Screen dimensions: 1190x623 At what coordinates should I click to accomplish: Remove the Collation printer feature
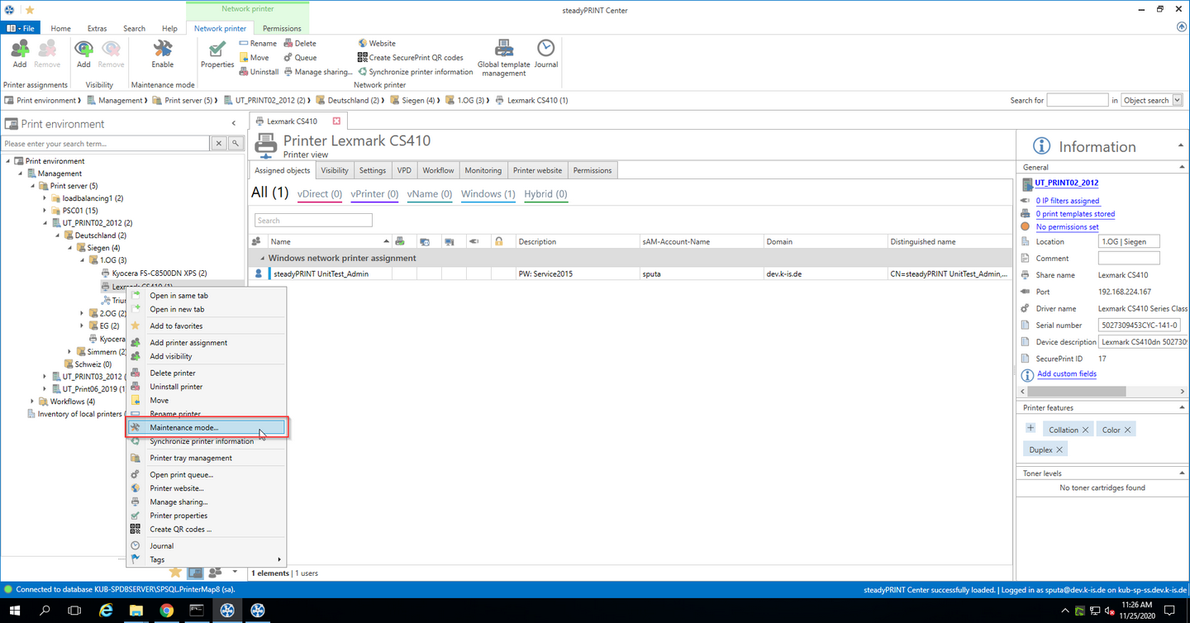[x=1086, y=430]
